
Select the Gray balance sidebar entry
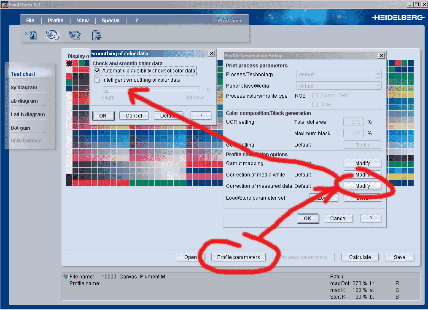click(x=26, y=141)
